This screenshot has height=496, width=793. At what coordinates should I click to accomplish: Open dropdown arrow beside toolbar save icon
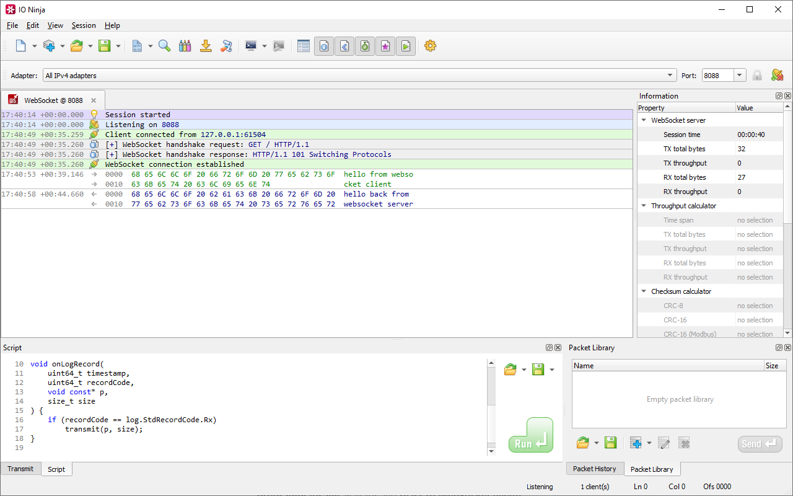[x=118, y=46]
